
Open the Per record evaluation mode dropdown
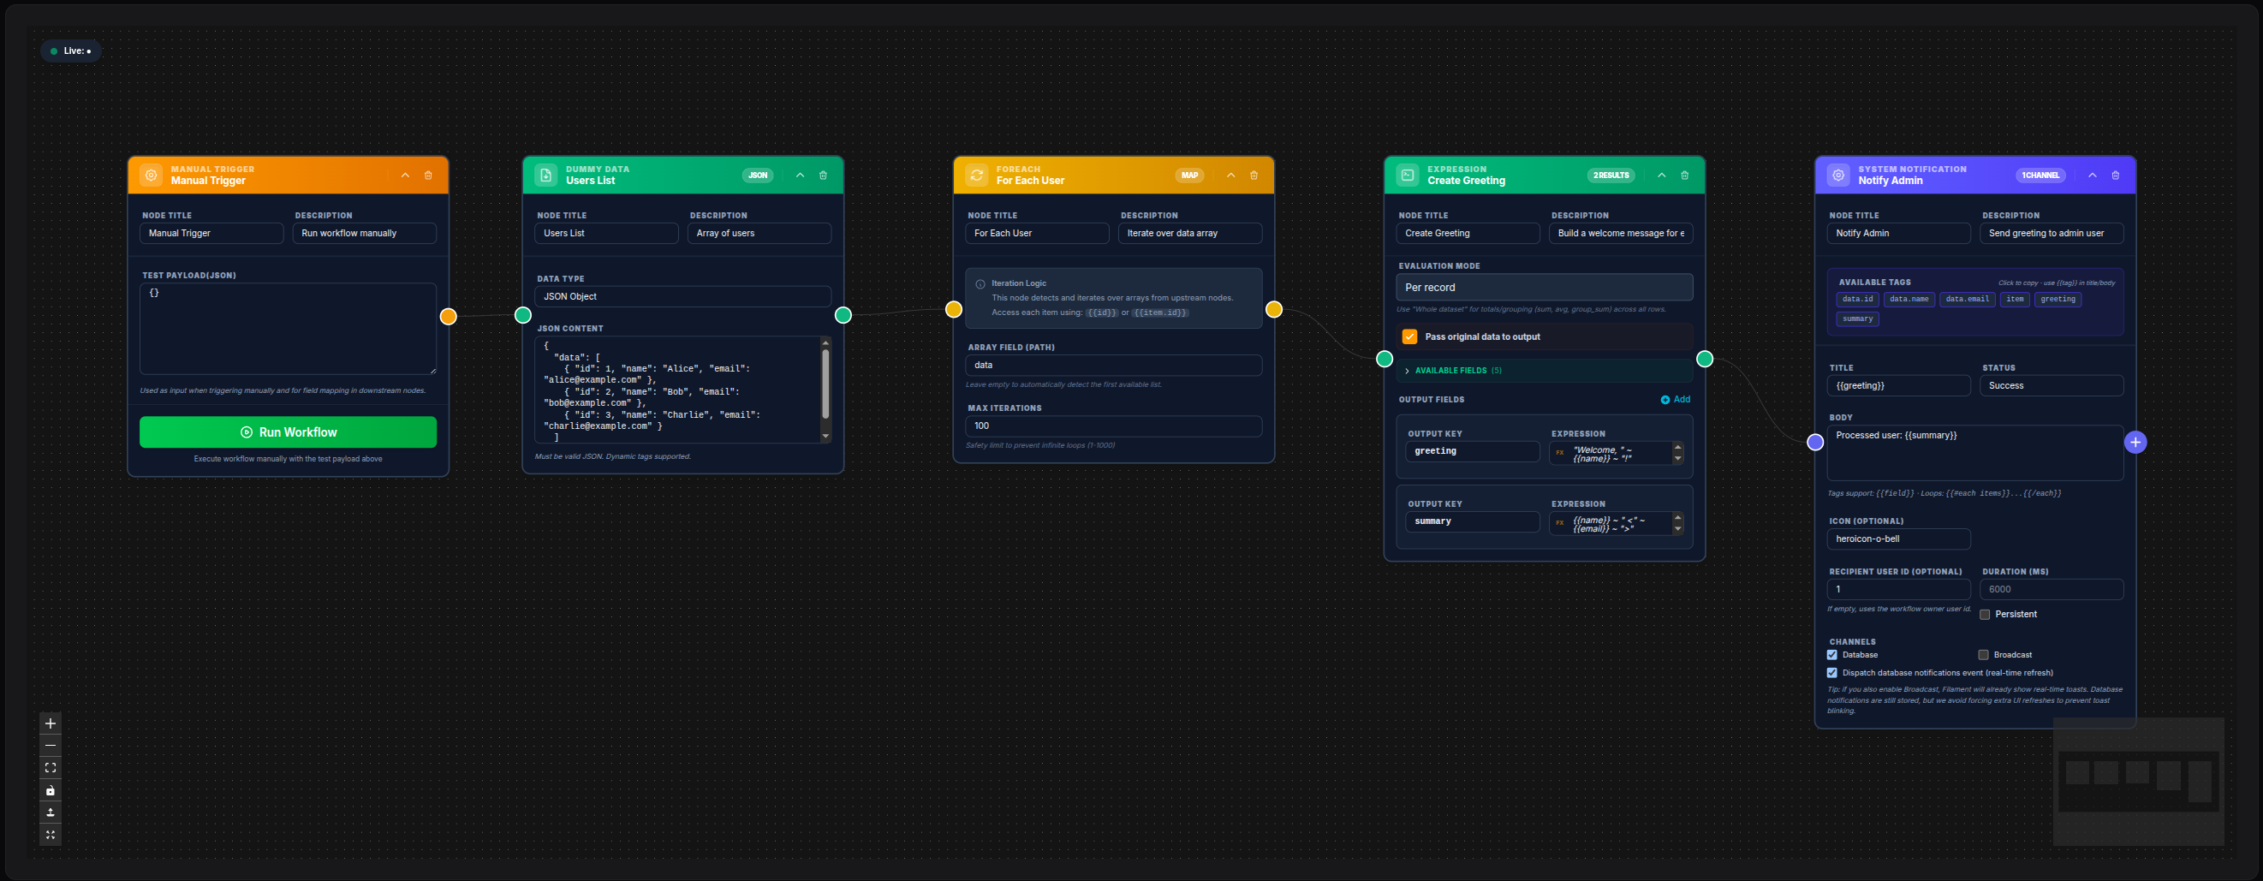tap(1545, 286)
